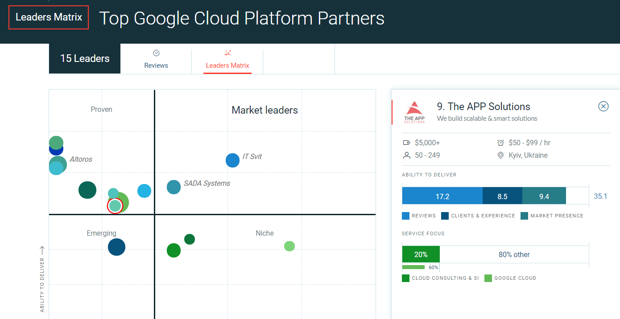Screen dimensions: 620x319
Task: Click the Google Cloud legend swatch
Action: click(x=488, y=278)
